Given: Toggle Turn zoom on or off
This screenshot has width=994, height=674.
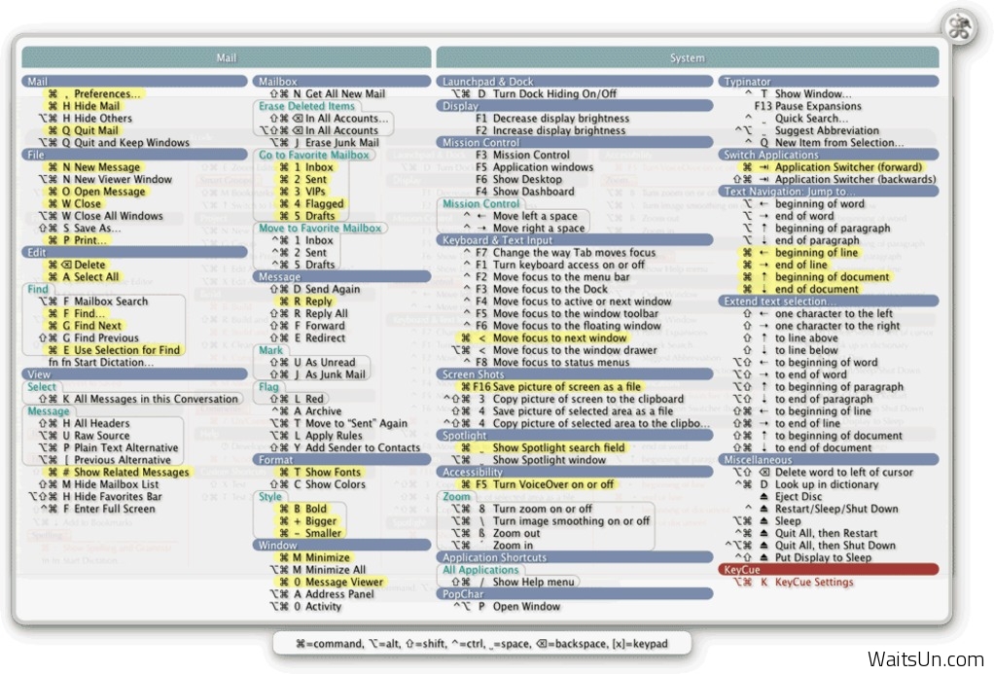Looking at the screenshot, I should 542,509.
